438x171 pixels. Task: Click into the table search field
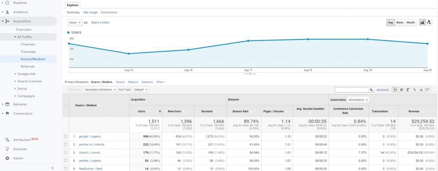tap(351, 90)
